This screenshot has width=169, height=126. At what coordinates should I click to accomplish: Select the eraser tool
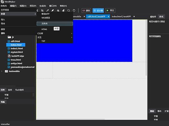[63, 10]
